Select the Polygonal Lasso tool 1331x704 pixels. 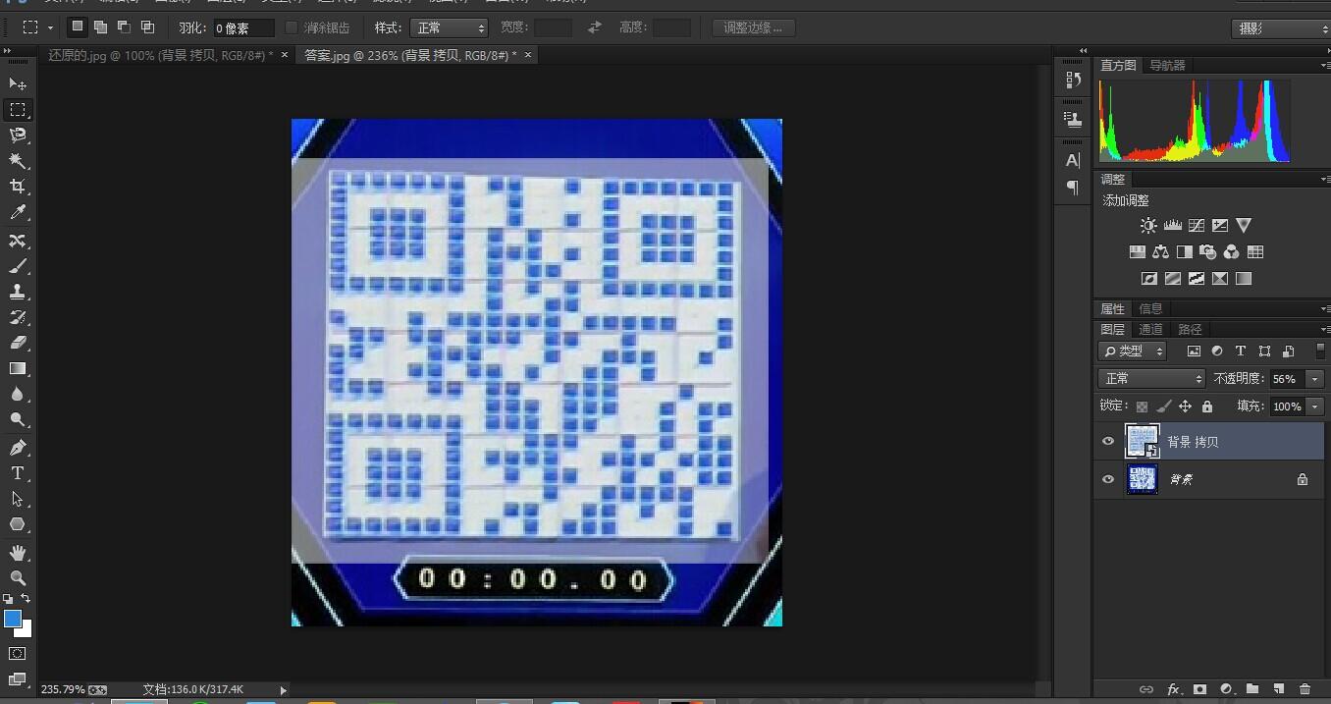pos(18,135)
